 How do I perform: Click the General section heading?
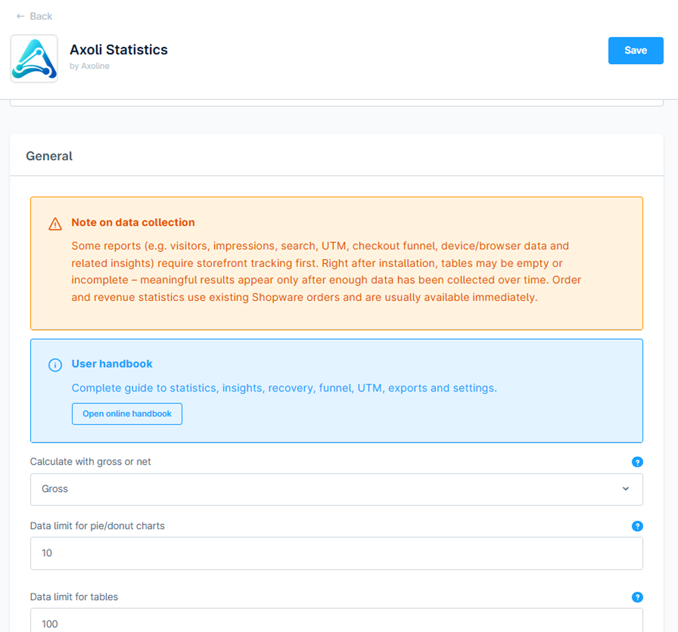[49, 156]
